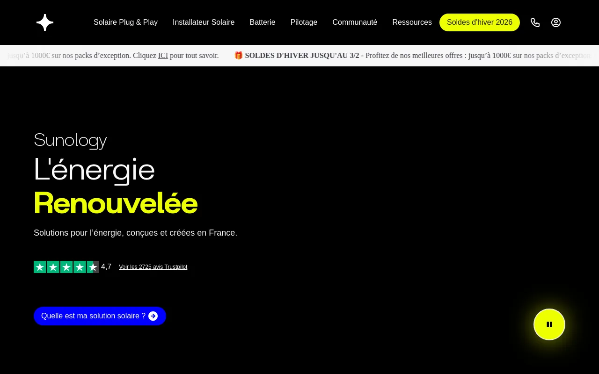This screenshot has height=374, width=599.
Task: Open the phone contact icon
Action: pos(535,22)
